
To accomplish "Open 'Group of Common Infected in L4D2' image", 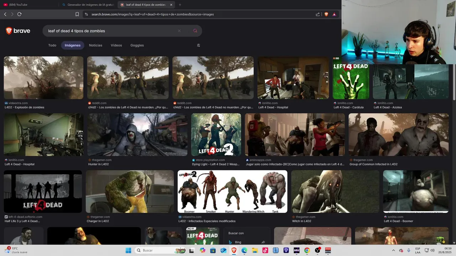I will [399, 134].
